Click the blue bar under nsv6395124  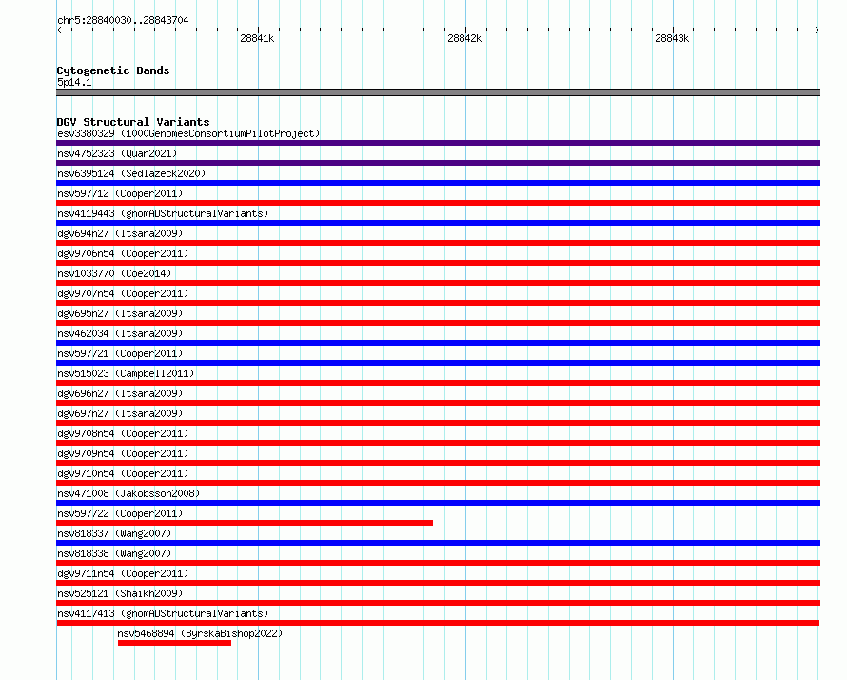pyautogui.click(x=438, y=183)
